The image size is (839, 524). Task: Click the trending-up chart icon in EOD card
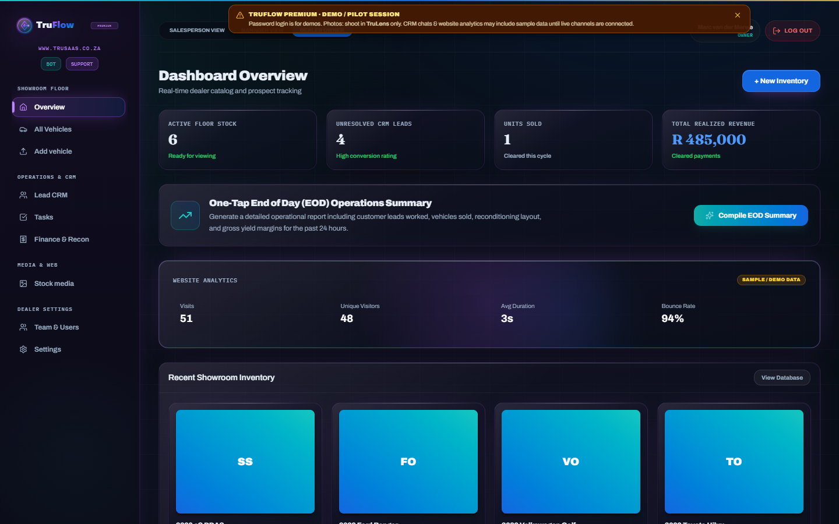[185, 215]
